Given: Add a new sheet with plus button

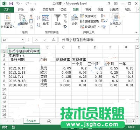Looking at the screenshot, I should click(x=49, y=121).
